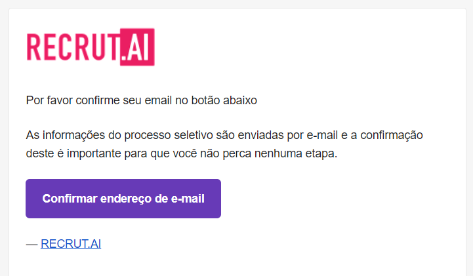Click the 'As informações do processo' line
Image resolution: width=473 pixels, height=276 pixels.
pos(224,135)
